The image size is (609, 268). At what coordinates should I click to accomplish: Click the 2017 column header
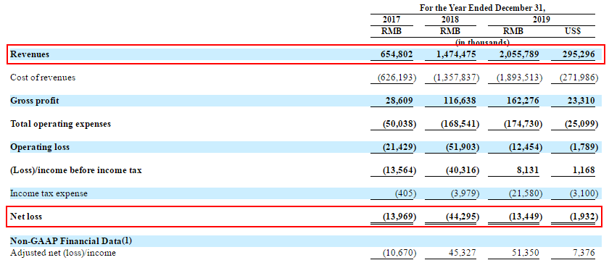coord(391,20)
